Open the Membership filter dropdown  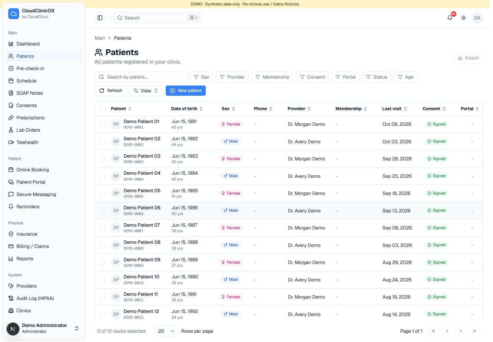pos(272,77)
